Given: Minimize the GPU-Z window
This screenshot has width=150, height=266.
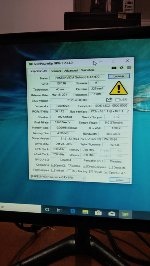Looking at the screenshot, I should click(101, 62).
